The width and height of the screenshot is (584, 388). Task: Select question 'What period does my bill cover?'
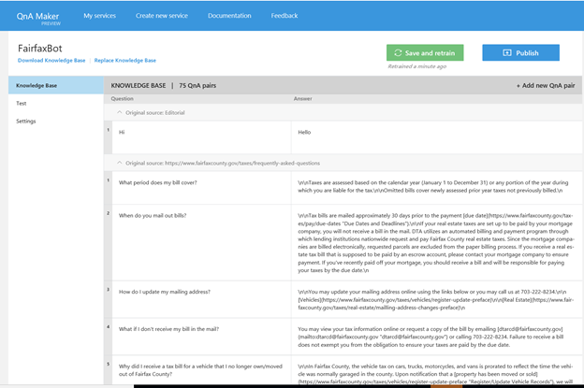[x=201, y=188]
